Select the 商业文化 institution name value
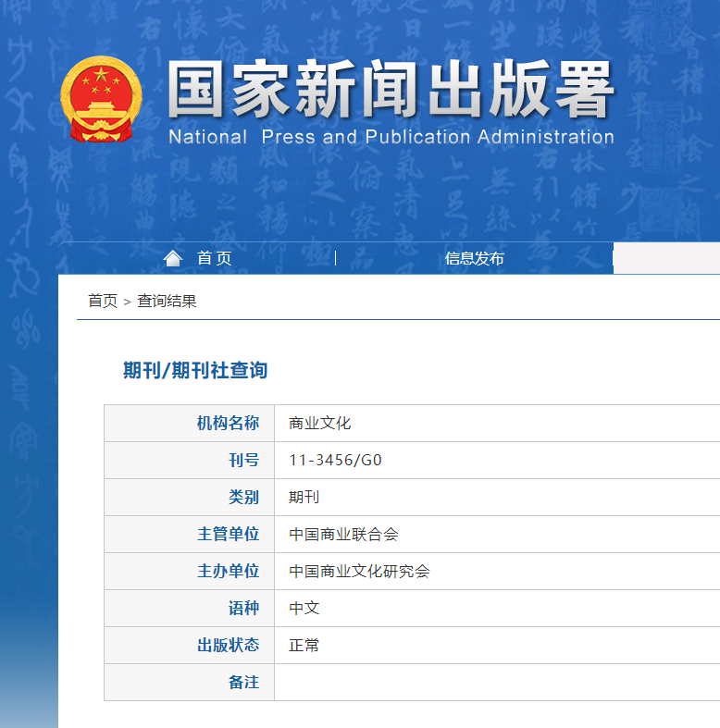Viewport: 720px width, 728px height. point(319,423)
